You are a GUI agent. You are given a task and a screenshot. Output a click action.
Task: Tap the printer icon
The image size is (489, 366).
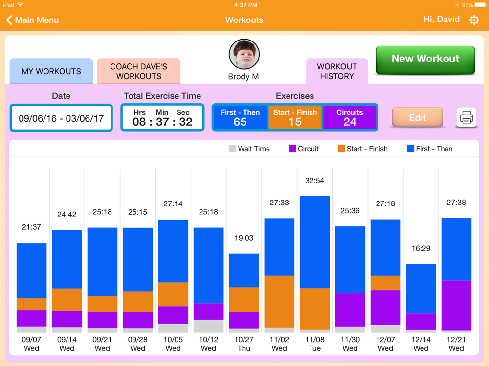[x=466, y=118]
